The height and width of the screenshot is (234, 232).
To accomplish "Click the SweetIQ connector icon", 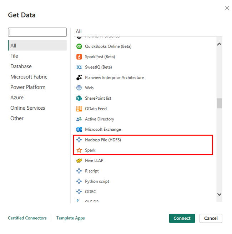I will coord(79,67).
